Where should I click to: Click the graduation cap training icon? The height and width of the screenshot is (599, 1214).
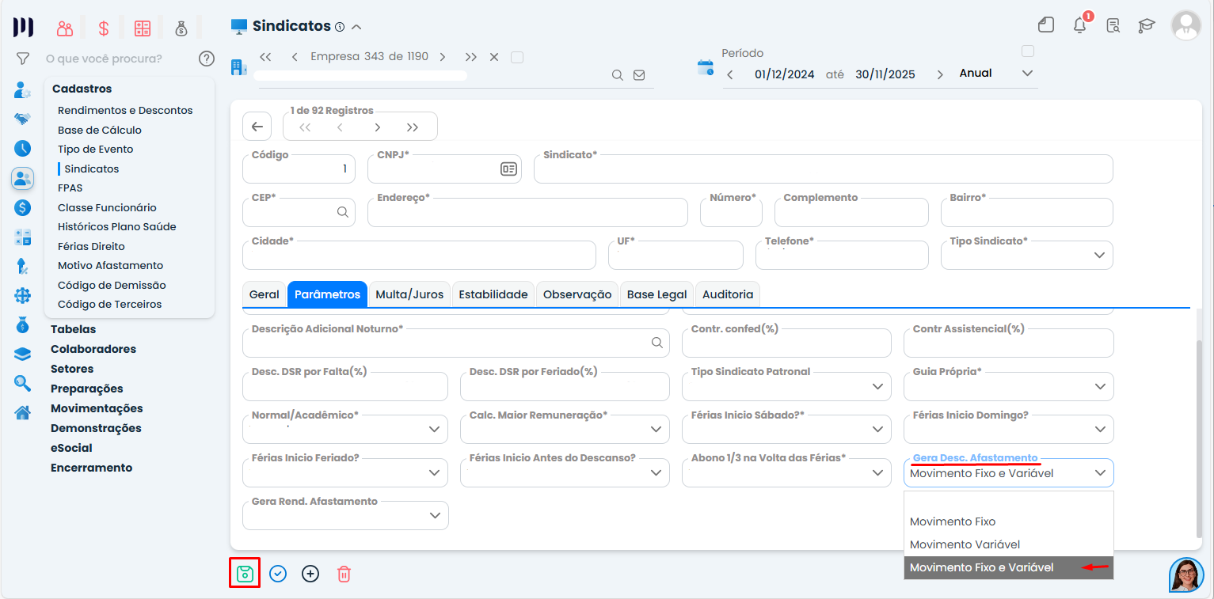pyautogui.click(x=1146, y=25)
